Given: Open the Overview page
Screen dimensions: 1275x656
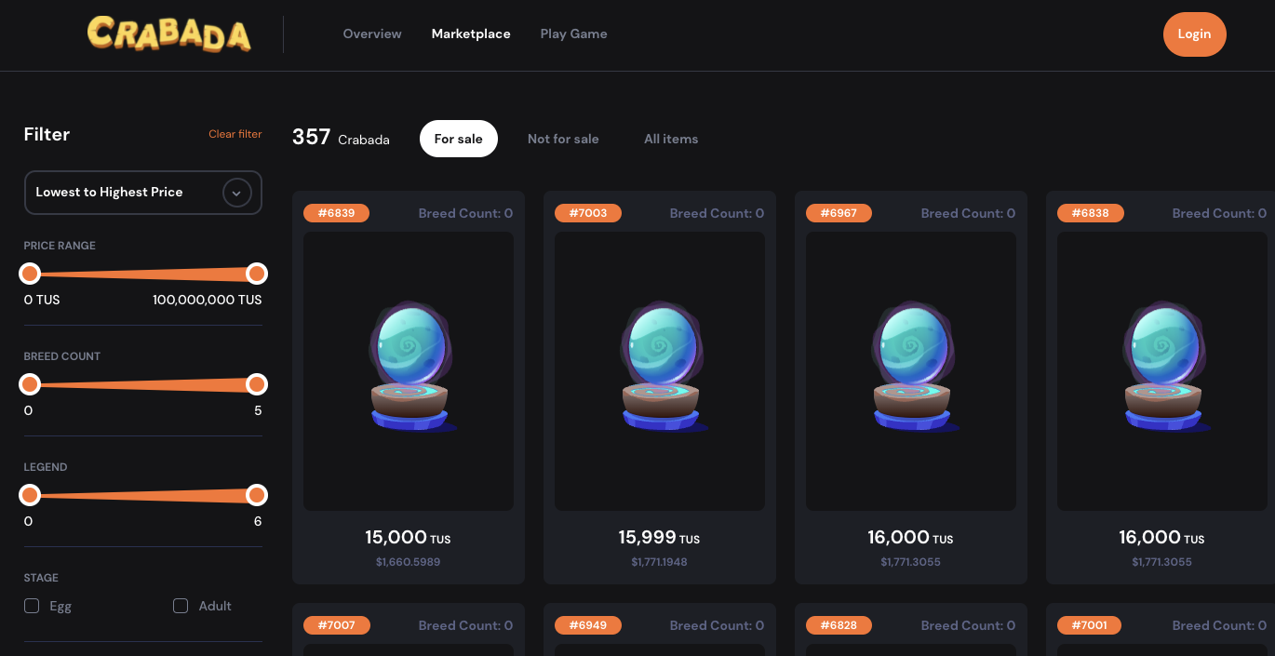Looking at the screenshot, I should coord(372,33).
